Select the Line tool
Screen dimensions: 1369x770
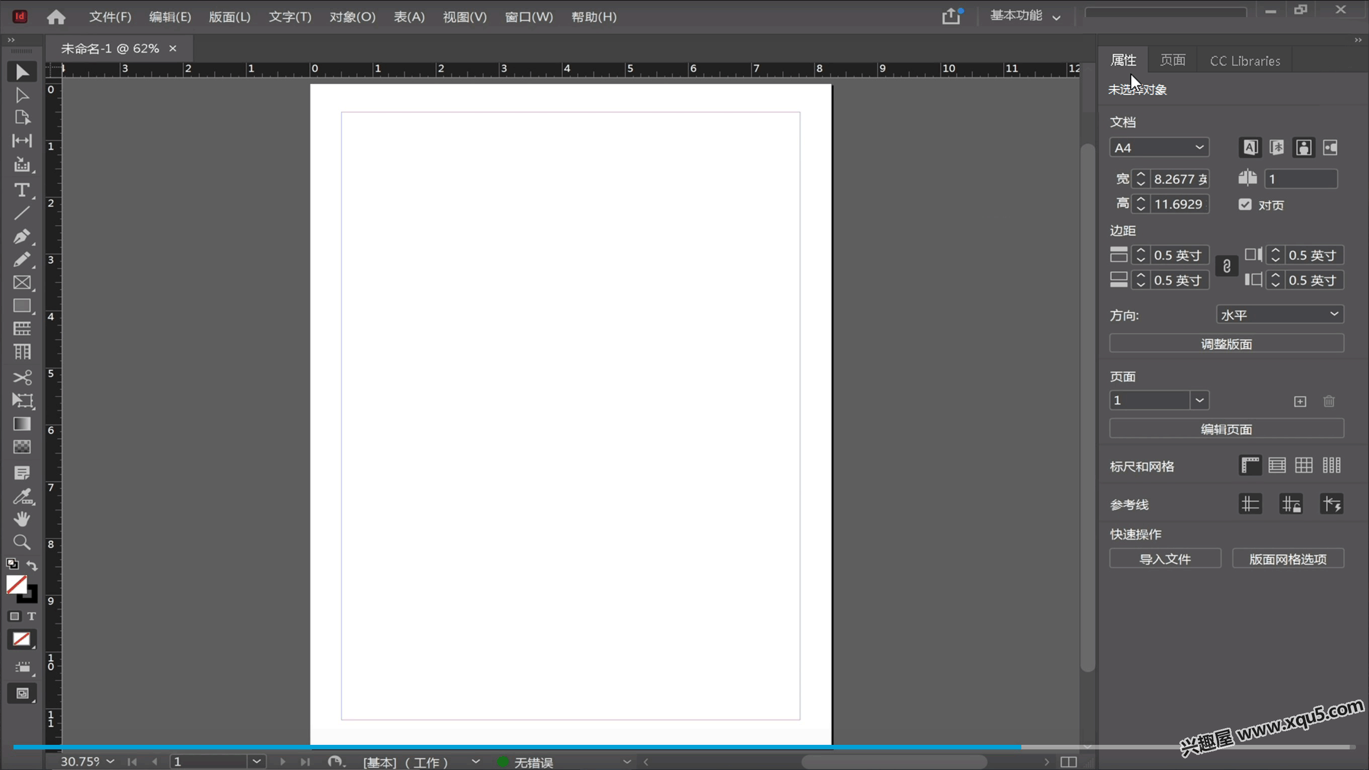(22, 213)
